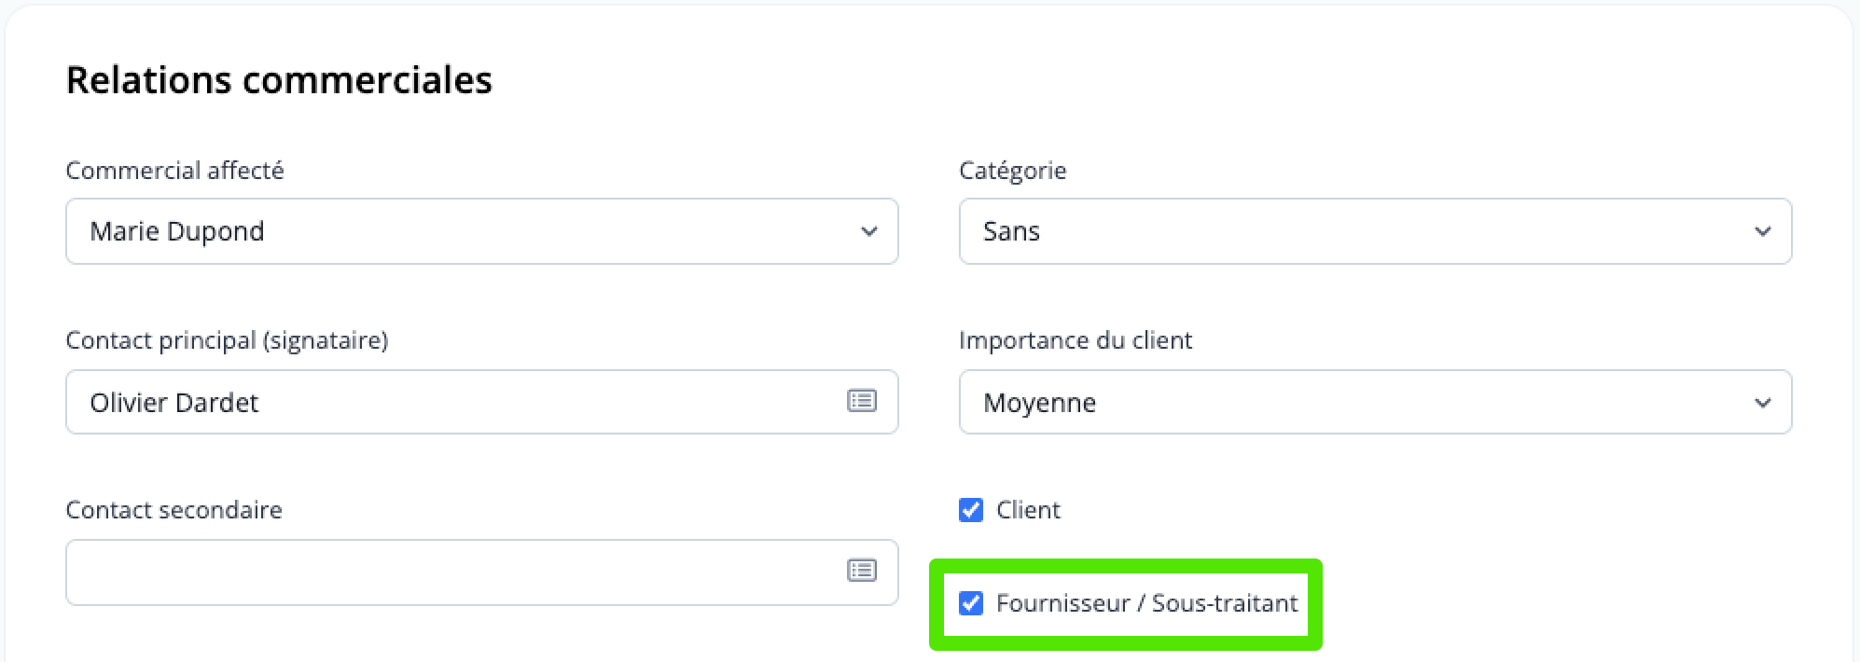
Task: Toggle the Fournisseur / Sous-traitant checkbox
Action: (971, 603)
